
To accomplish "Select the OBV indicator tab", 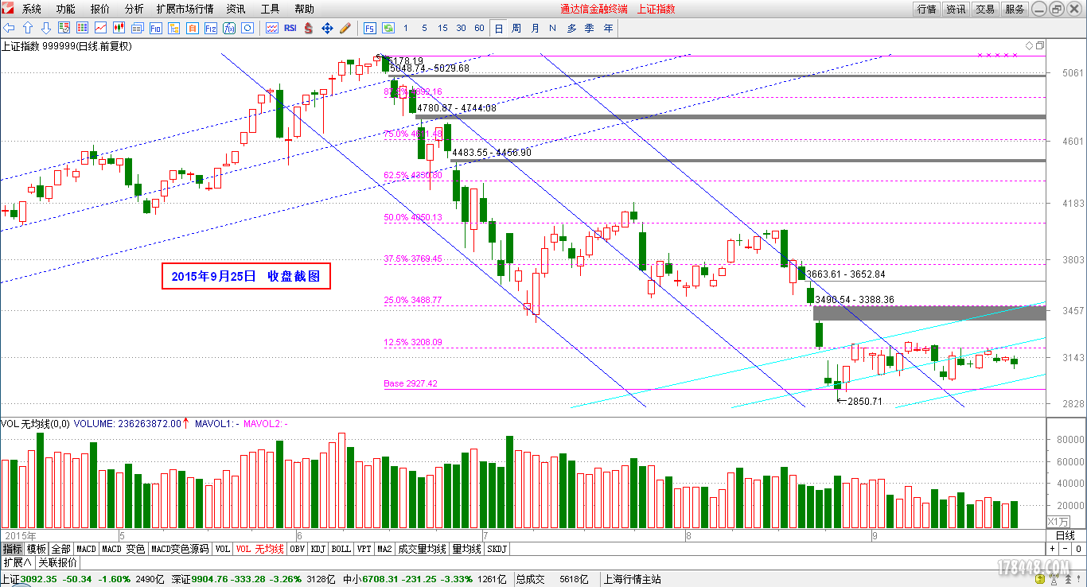I will (297, 549).
